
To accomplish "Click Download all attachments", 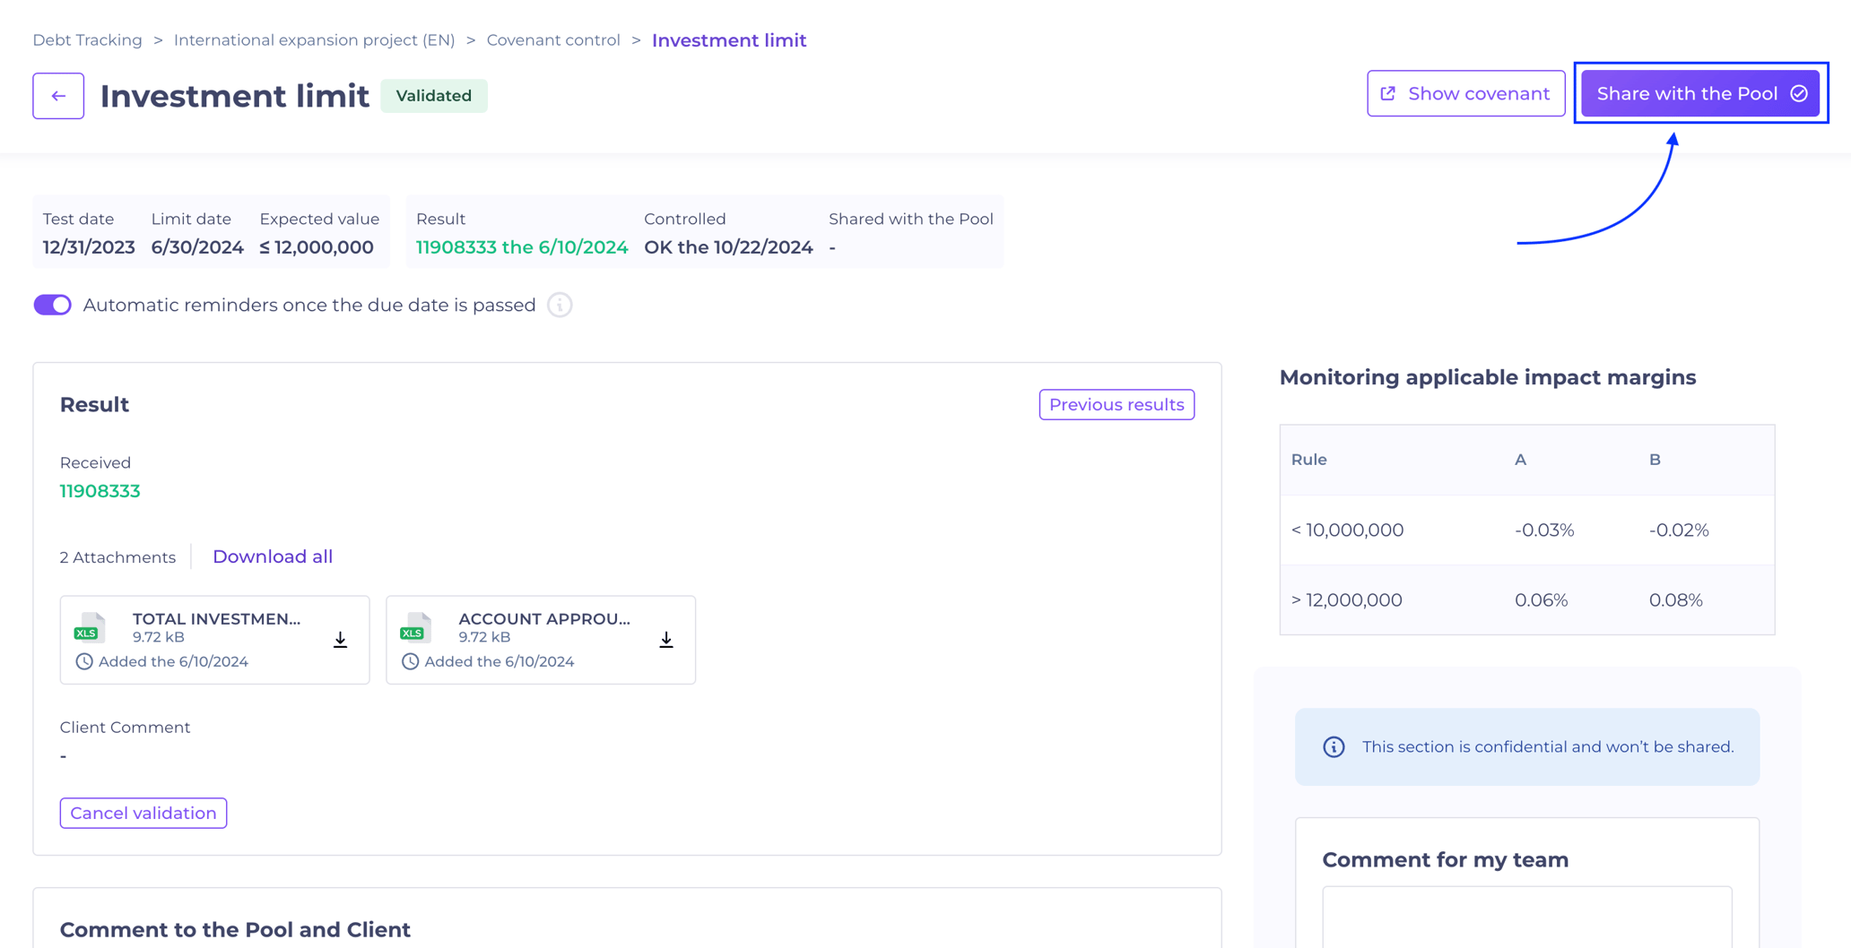I will tap(273, 556).
